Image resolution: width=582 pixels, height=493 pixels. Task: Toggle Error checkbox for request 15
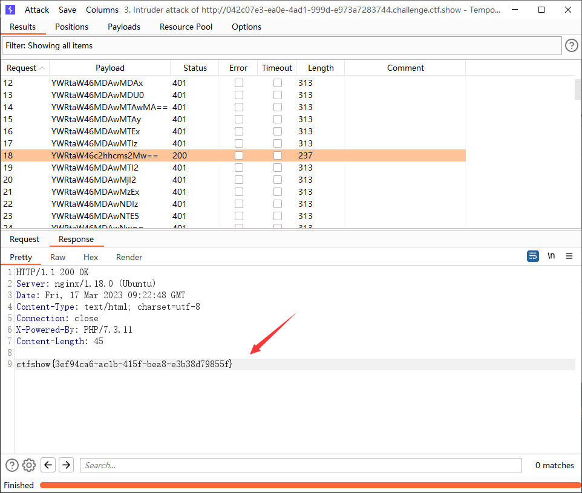[239, 119]
